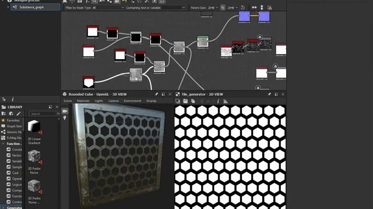Pin the 3D VIEW panel
This screenshot has height=209, width=373.
(x=156, y=94)
